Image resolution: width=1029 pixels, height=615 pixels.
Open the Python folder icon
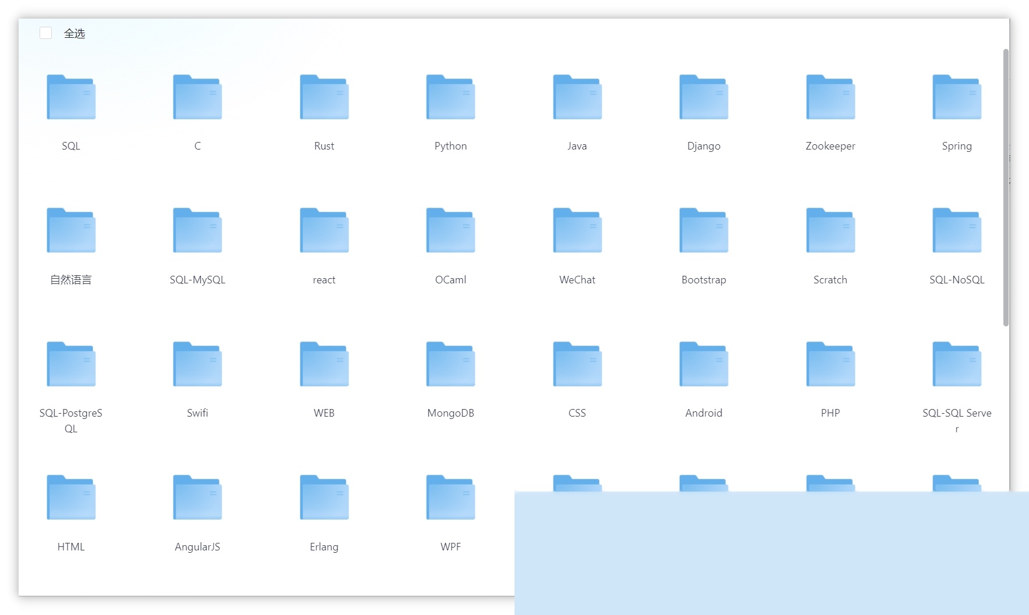click(x=450, y=97)
